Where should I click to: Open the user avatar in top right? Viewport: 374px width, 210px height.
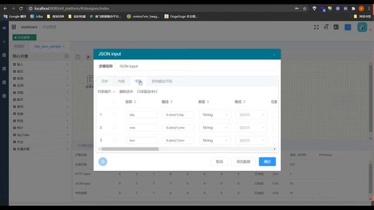point(362,27)
